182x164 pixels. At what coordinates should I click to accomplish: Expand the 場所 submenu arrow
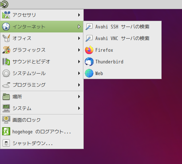point(79,97)
